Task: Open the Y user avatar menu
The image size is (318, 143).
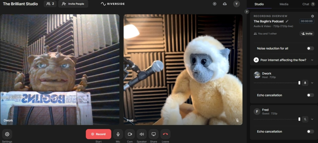Action: coord(236,4)
